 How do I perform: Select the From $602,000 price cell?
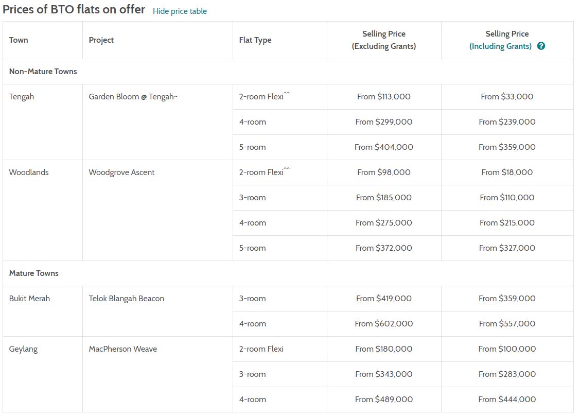384,324
